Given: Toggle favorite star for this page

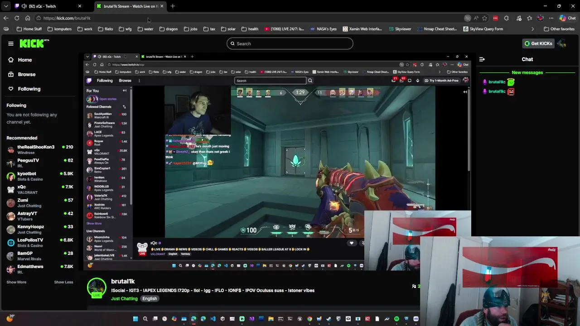Looking at the screenshot, I should click(484, 18).
